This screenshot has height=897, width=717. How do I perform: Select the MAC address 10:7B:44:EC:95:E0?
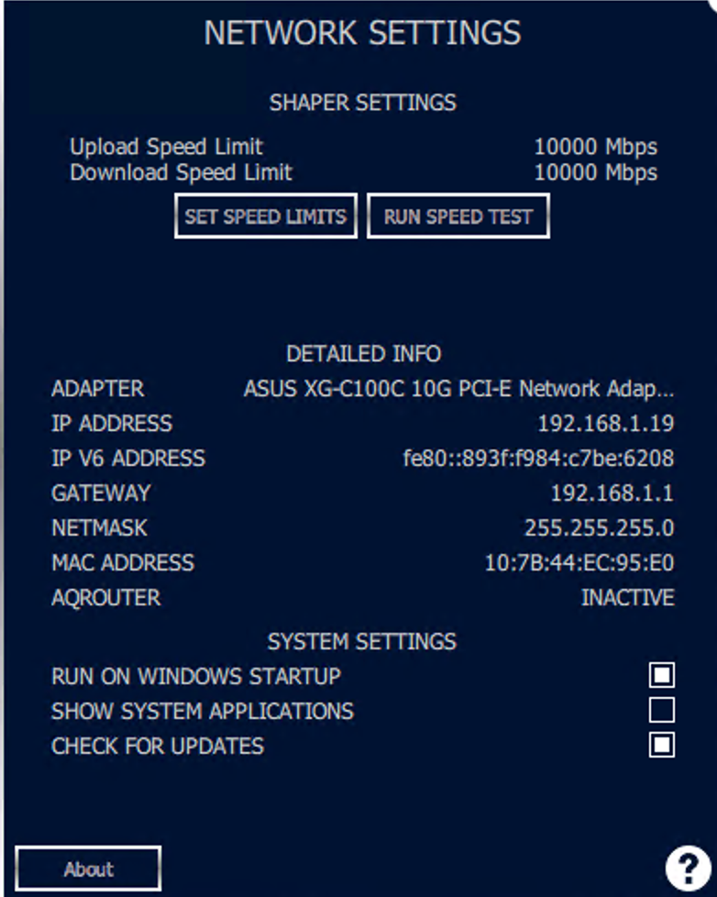coord(579,563)
